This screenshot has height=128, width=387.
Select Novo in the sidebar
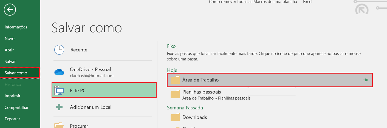[10, 39]
